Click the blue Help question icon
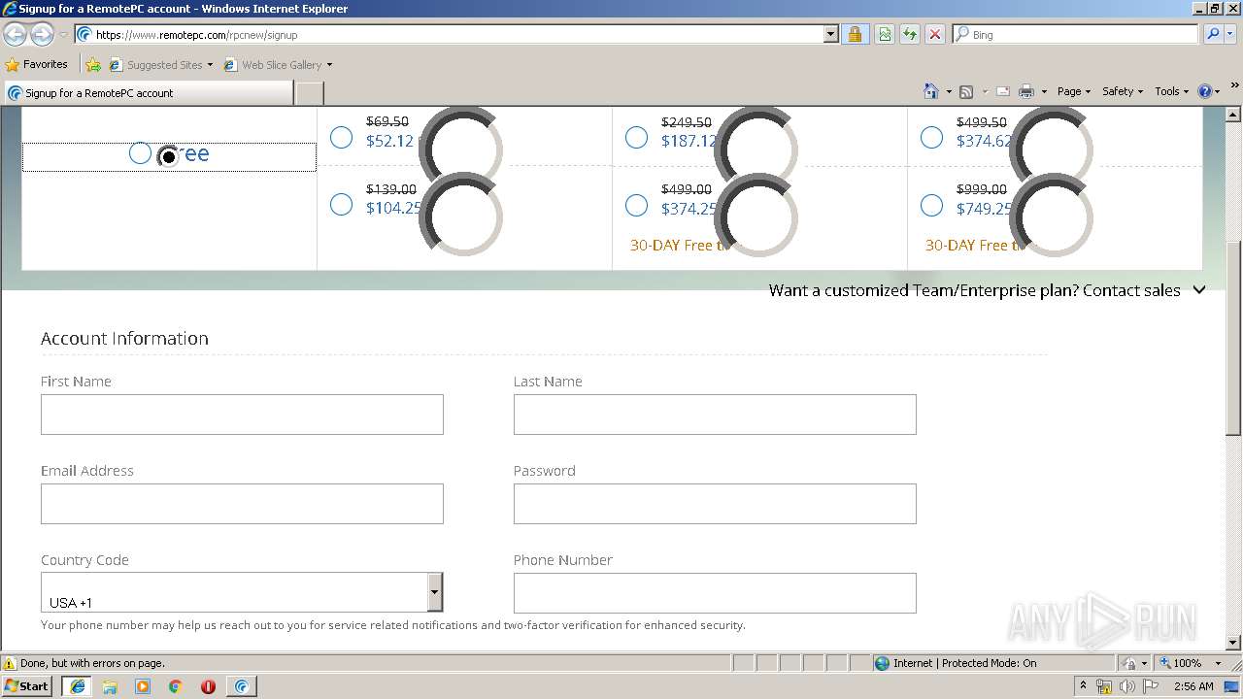The height and width of the screenshot is (699, 1243). [1205, 91]
